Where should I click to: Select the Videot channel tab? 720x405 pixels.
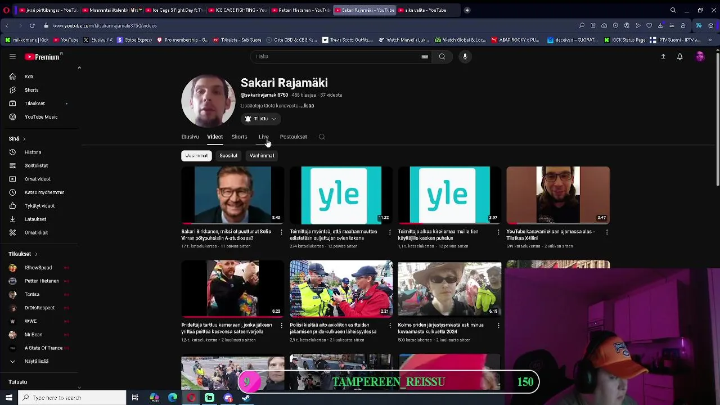click(215, 137)
